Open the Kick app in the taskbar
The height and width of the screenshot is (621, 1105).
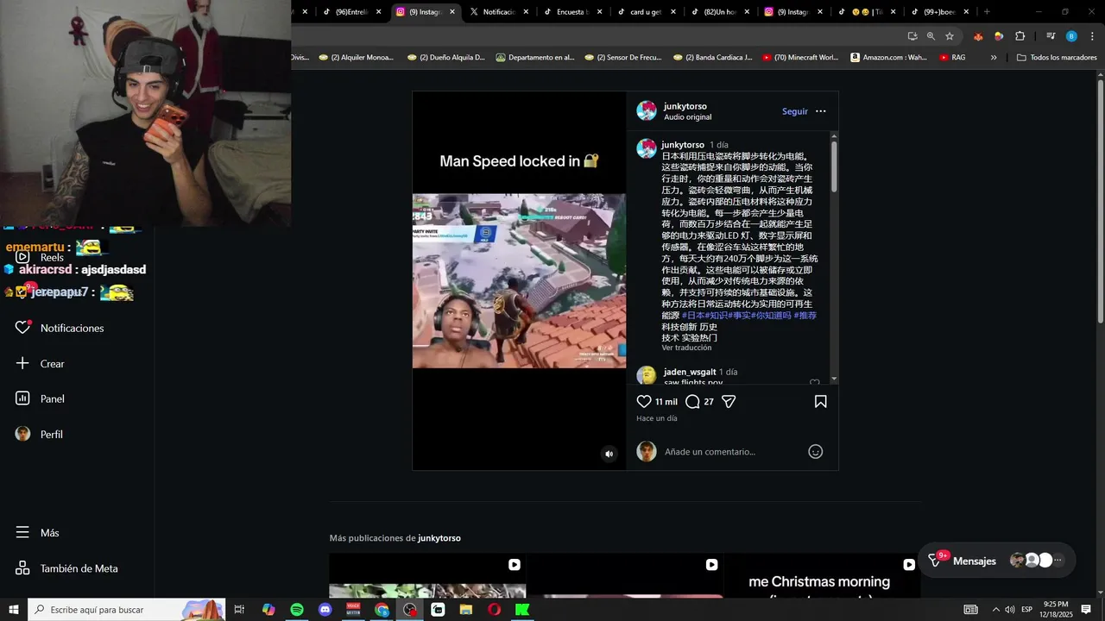pos(522,610)
